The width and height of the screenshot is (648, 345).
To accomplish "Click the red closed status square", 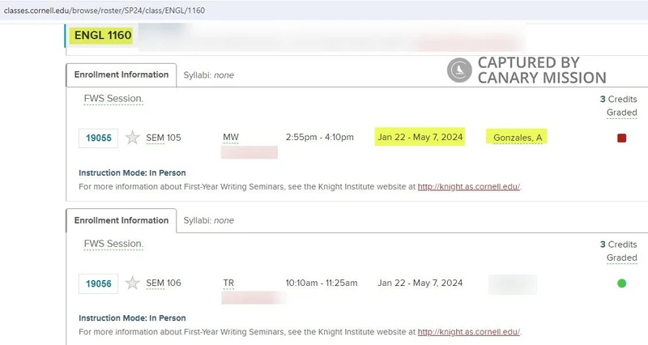I will pyautogui.click(x=621, y=138).
